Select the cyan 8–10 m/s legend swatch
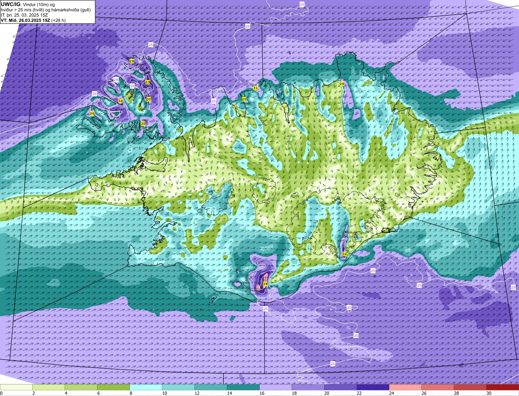Viewport: 519px width, 396px height. 146,387
